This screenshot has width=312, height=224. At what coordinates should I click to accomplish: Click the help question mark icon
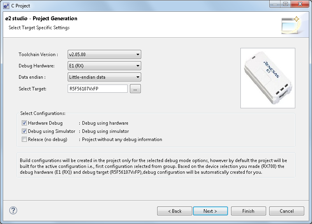point(13,210)
